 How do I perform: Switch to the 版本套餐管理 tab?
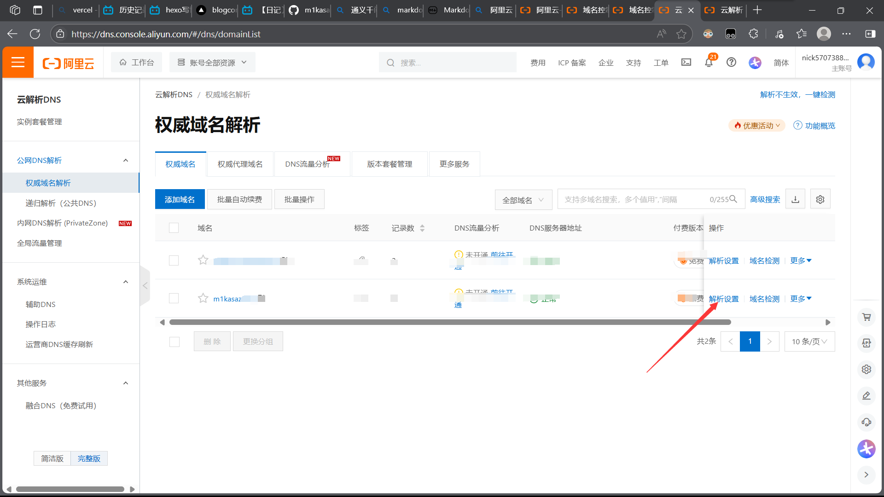click(x=390, y=164)
